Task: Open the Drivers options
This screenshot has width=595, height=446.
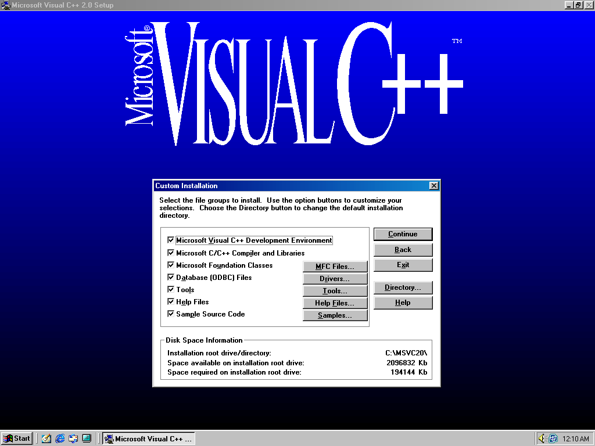Action: coord(335,279)
